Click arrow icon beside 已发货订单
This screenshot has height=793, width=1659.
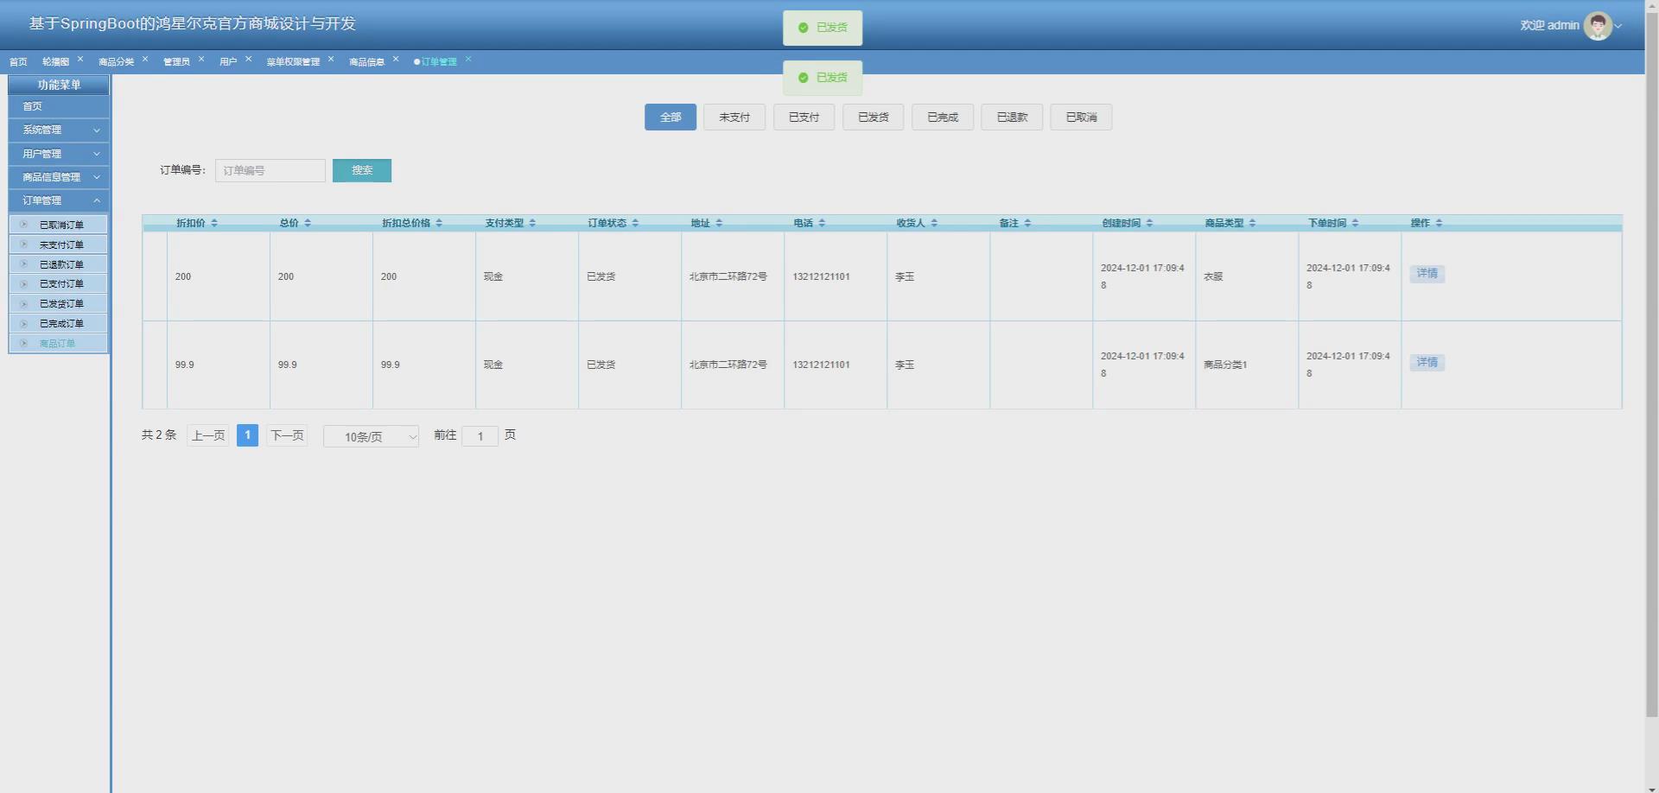tap(24, 303)
